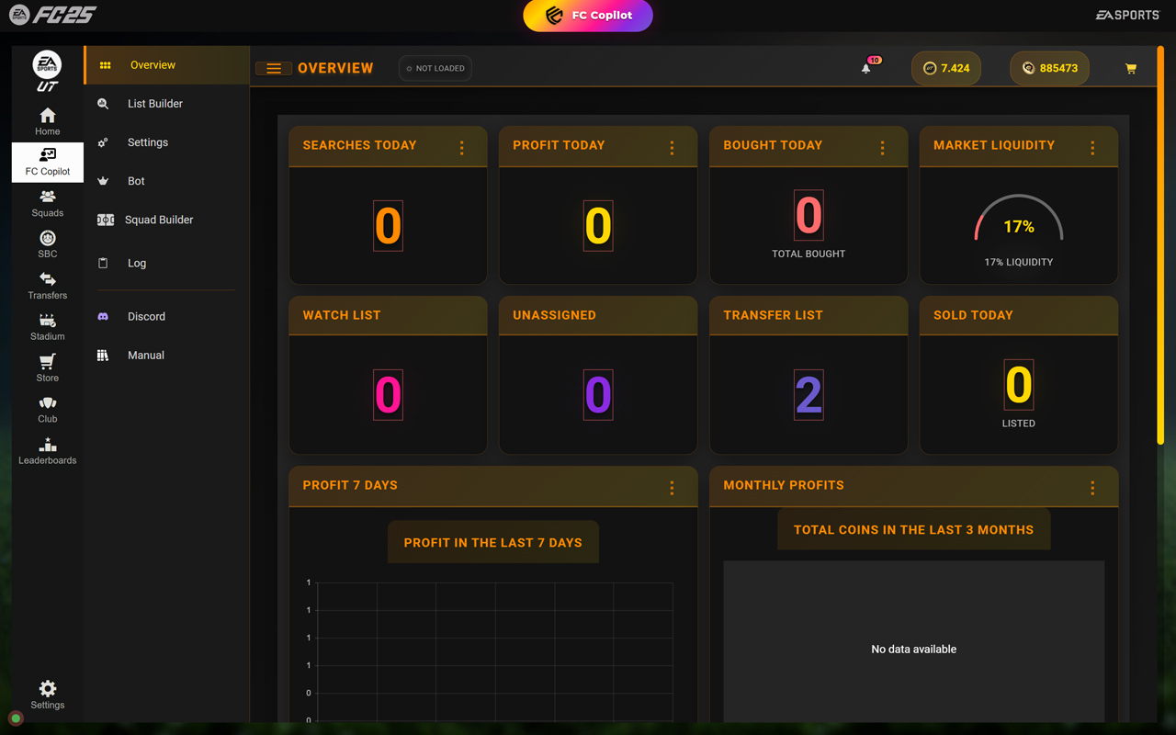Open the shopping cart icon in header

pos(1131,68)
